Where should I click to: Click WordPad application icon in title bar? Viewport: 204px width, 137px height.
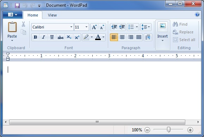[x=6, y=5]
